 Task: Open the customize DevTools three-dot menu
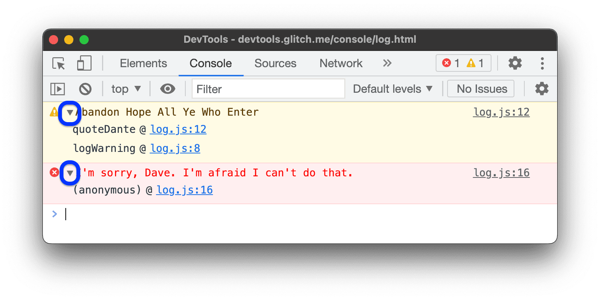click(x=542, y=63)
